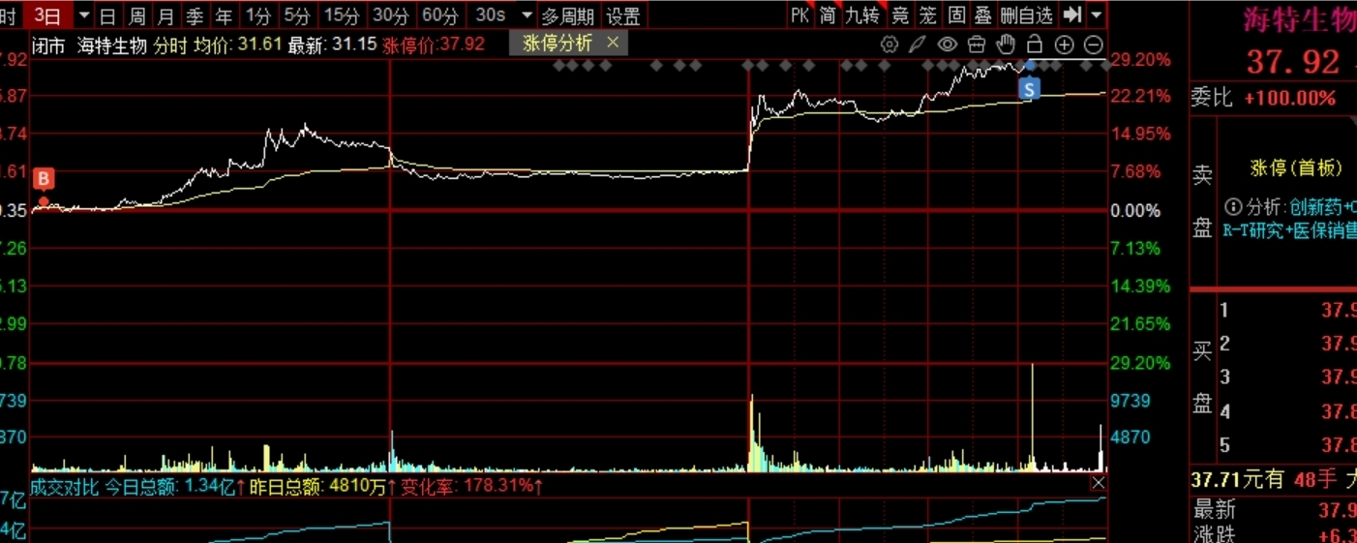The height and width of the screenshot is (543, 1357).
Task: Select the drawing pen tool
Action: click(918, 45)
